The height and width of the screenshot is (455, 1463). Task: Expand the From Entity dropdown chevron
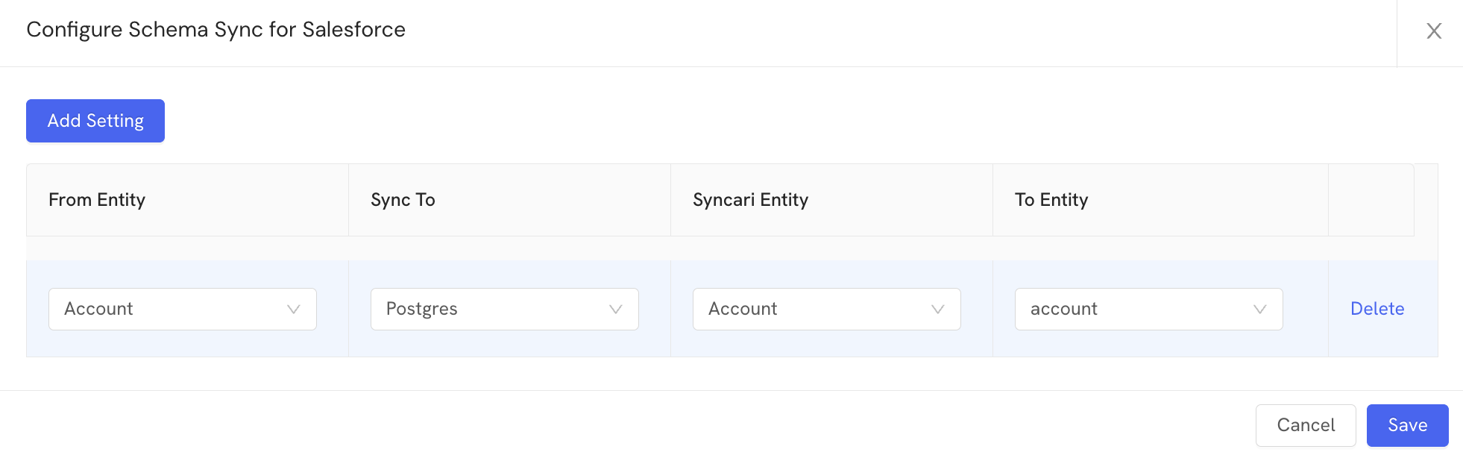coord(294,309)
